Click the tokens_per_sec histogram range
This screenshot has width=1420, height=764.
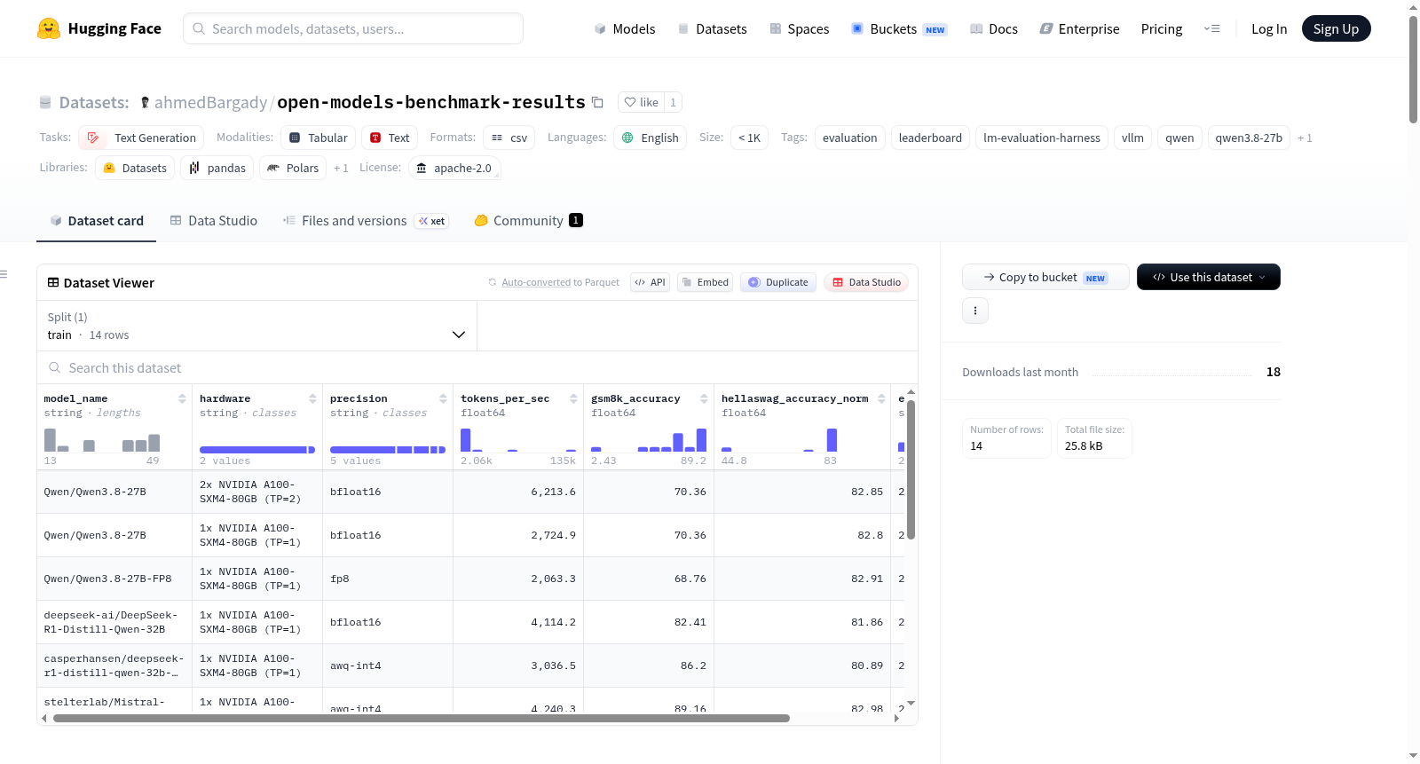tap(518, 440)
